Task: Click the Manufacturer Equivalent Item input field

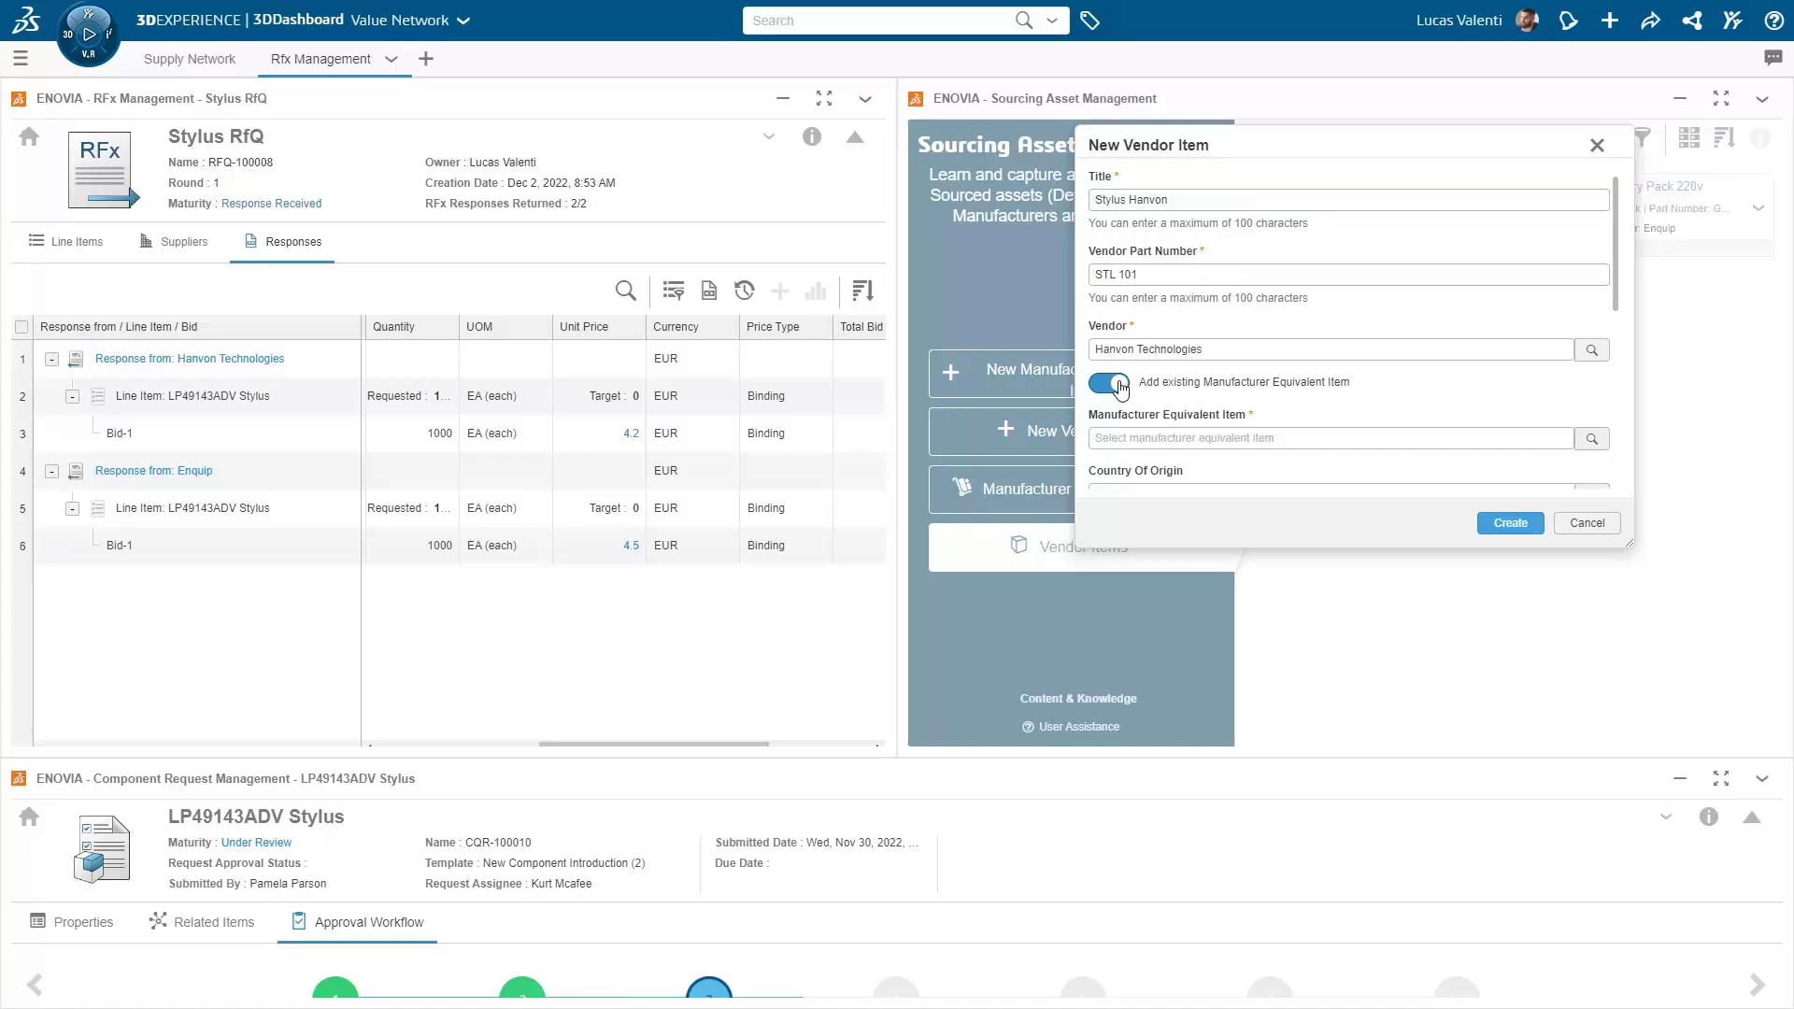Action: pos(1330,438)
